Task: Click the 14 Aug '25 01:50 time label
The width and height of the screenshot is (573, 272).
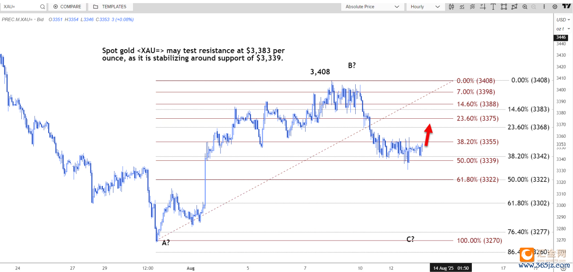Action: (451, 268)
